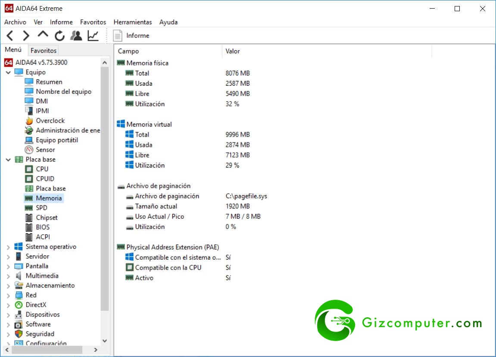This screenshot has height=357, width=496.
Task: Go back with the left arrow icon
Action: coord(10,36)
